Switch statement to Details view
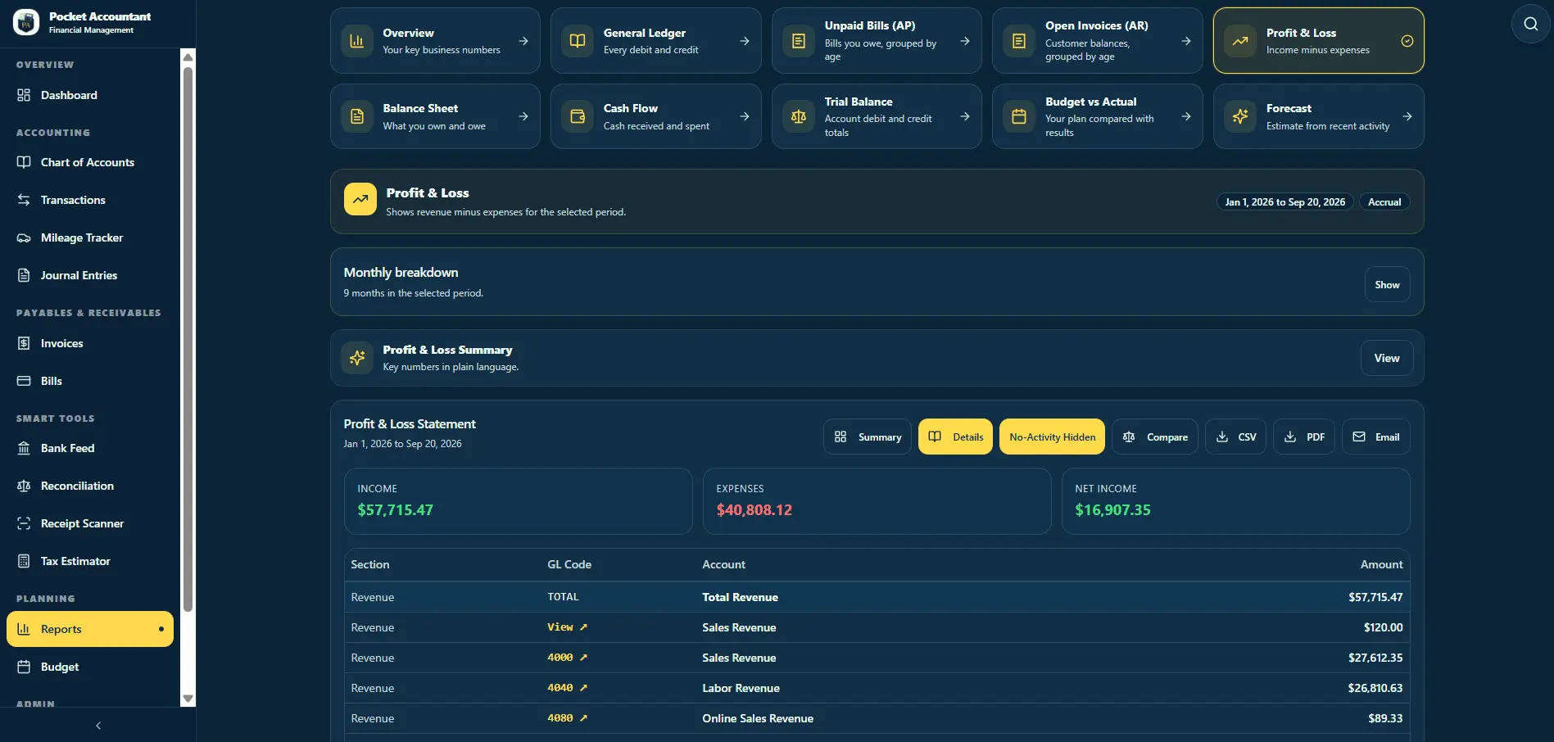 (955, 437)
